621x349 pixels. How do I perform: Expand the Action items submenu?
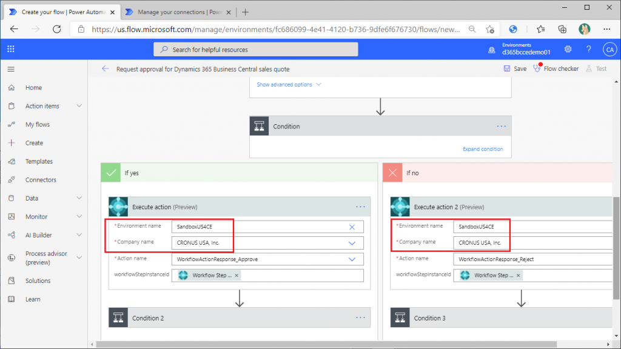79,106
